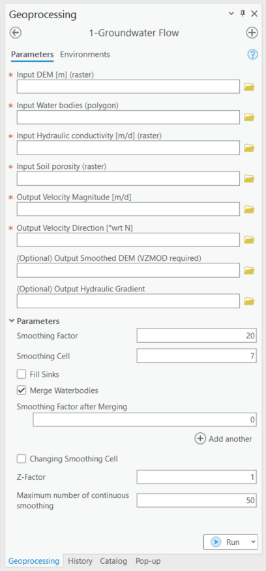Close the Geoprocessing pane
266x571 pixels.
click(x=254, y=14)
